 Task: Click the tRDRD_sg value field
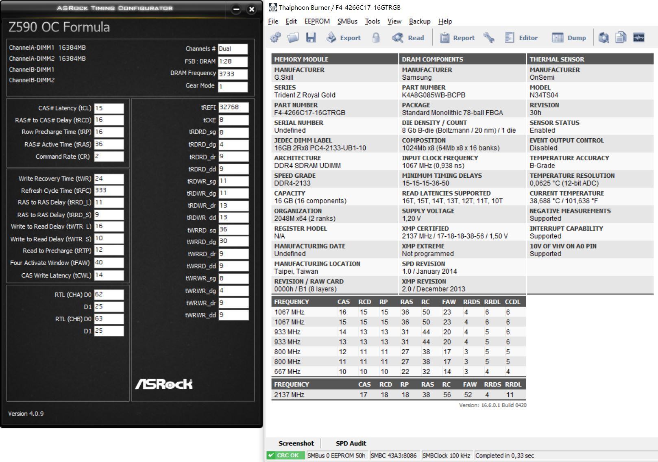(x=233, y=132)
